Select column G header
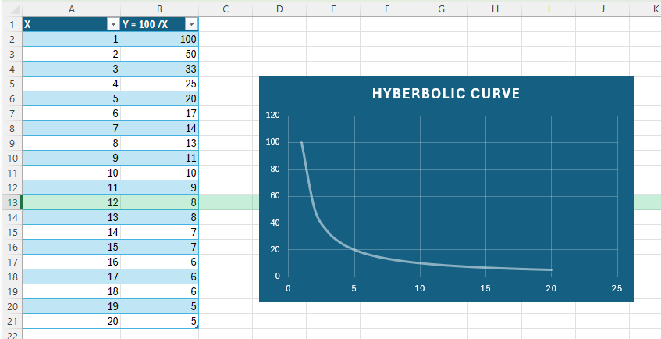This screenshot has width=661, height=339. (x=441, y=9)
